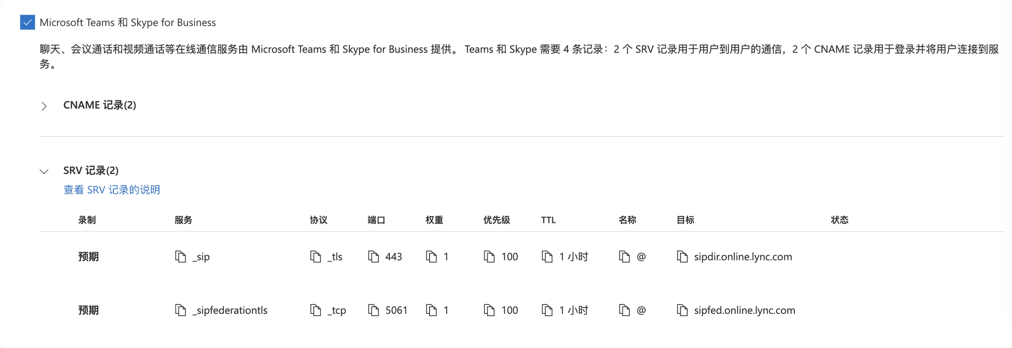Copy TTL 1 小时 in first row
This screenshot has height=348, width=1012.
tap(548, 257)
